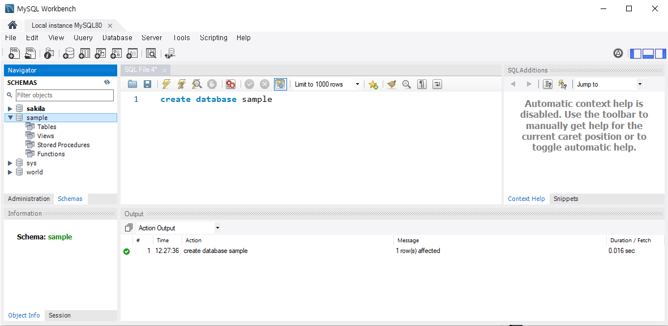Beautify the SQL with broom icon
The height and width of the screenshot is (326, 668).
tap(392, 84)
